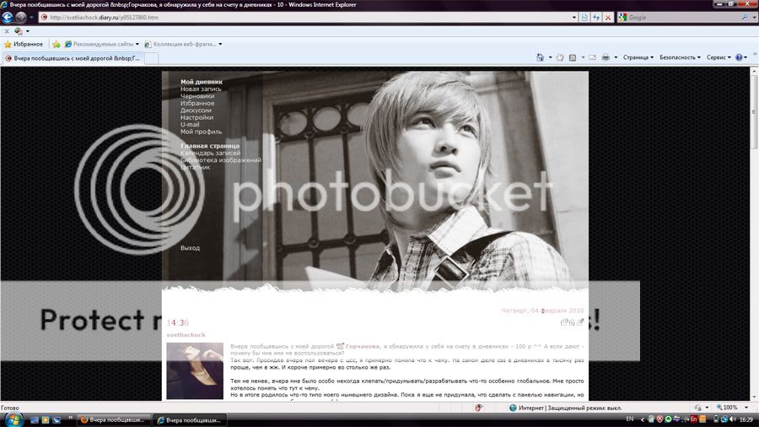Click the Stop loading red X icon
Viewport: 759px width, 427px height.
[x=608, y=17]
